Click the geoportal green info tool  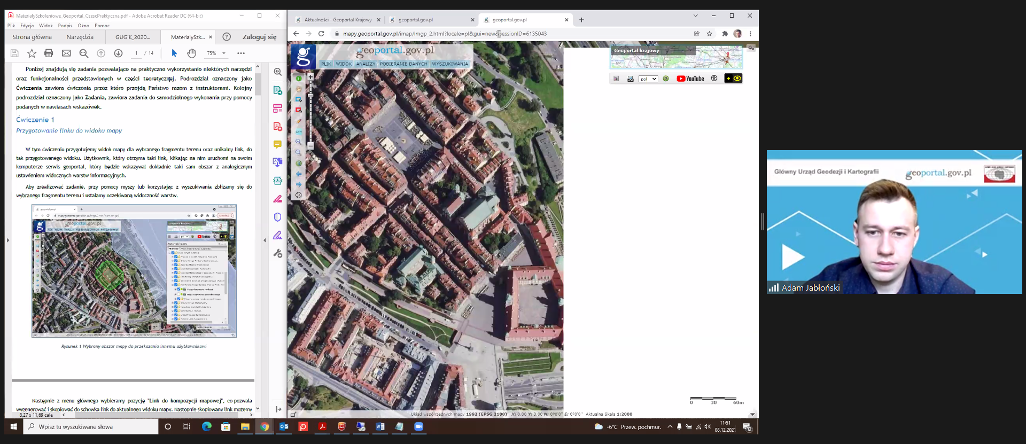[x=299, y=79]
